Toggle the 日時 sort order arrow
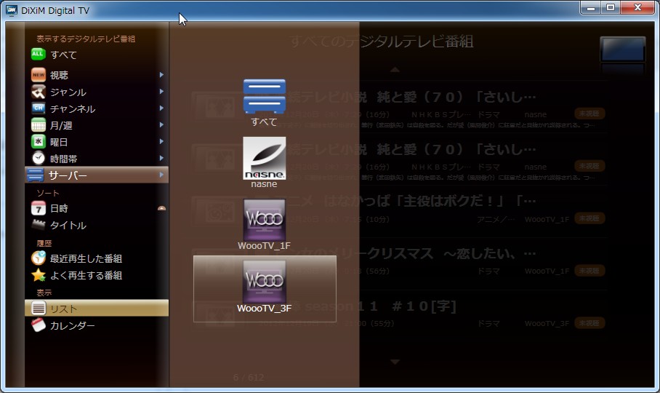The width and height of the screenshot is (660, 393). (x=161, y=208)
